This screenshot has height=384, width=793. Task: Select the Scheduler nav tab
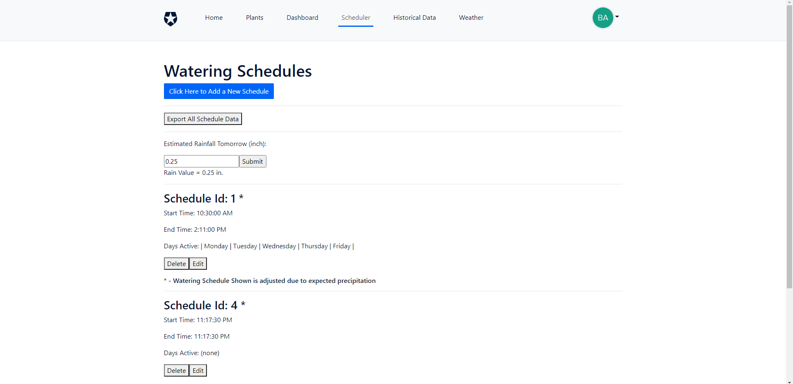tap(356, 18)
